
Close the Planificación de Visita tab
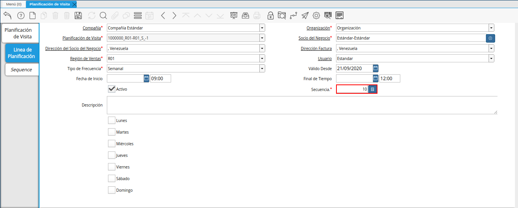tap(74, 4)
